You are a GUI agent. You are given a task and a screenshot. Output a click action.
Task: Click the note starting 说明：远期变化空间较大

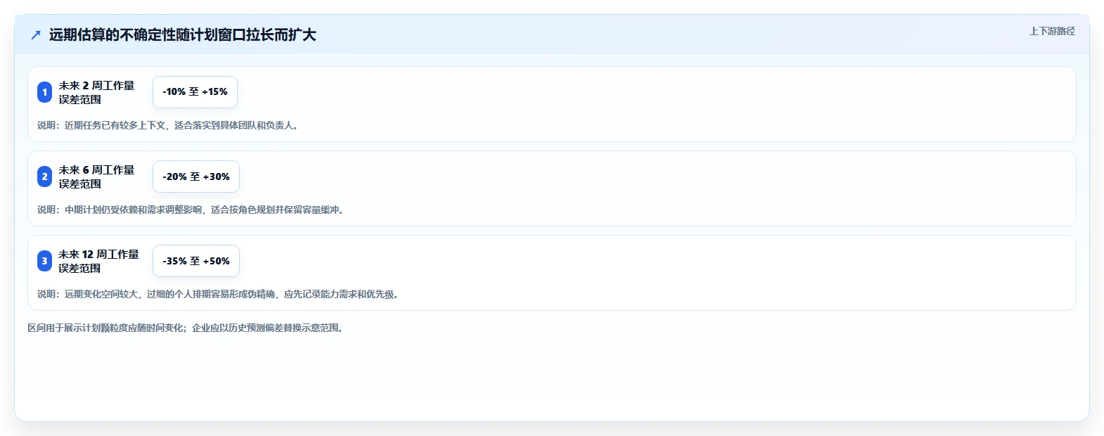[x=219, y=294]
